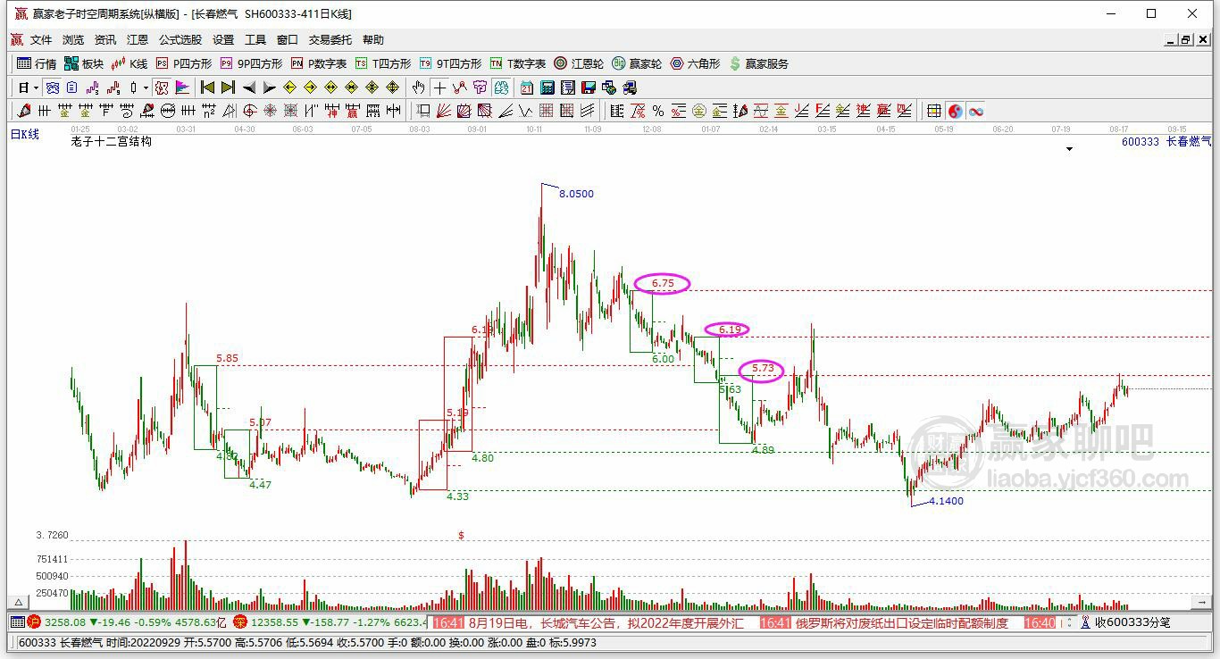Open 赢家服务 with dollar icon
Viewport: 1220px width, 659px height.
coord(759,63)
